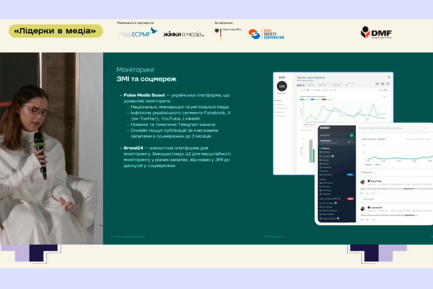
Task: Choose PDF report in the Brand24 sidebar
Action: [326, 187]
